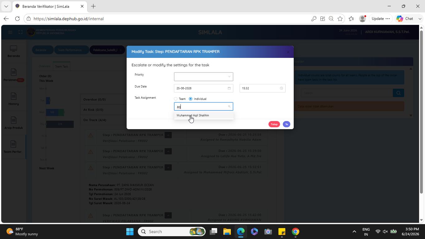The height and width of the screenshot is (239, 425).
Task: Expand the At Risk (0/0) section
Action: pos(93,110)
